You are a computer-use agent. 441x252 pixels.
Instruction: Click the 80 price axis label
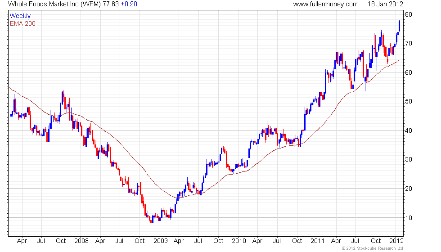(409, 14)
